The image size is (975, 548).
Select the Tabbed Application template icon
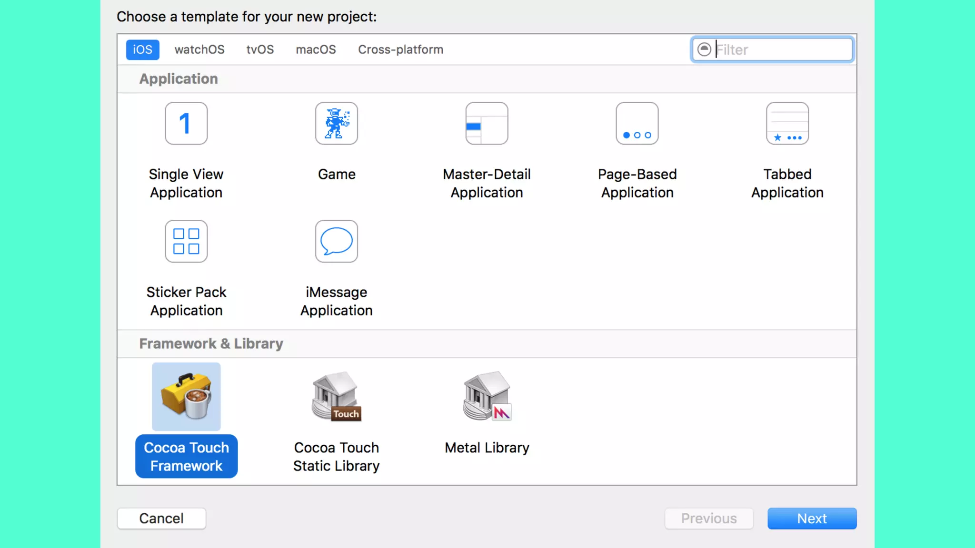point(787,123)
